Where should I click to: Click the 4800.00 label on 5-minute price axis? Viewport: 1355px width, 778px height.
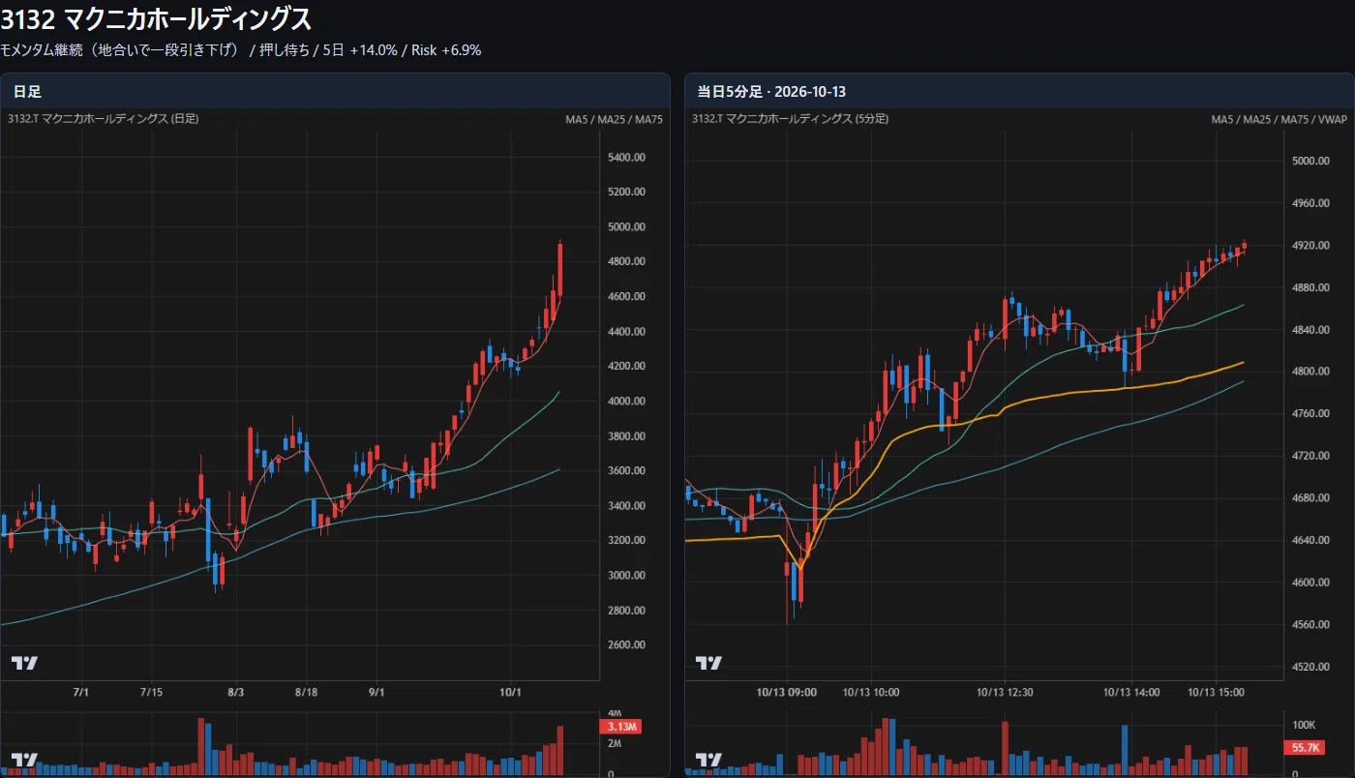point(1311,372)
